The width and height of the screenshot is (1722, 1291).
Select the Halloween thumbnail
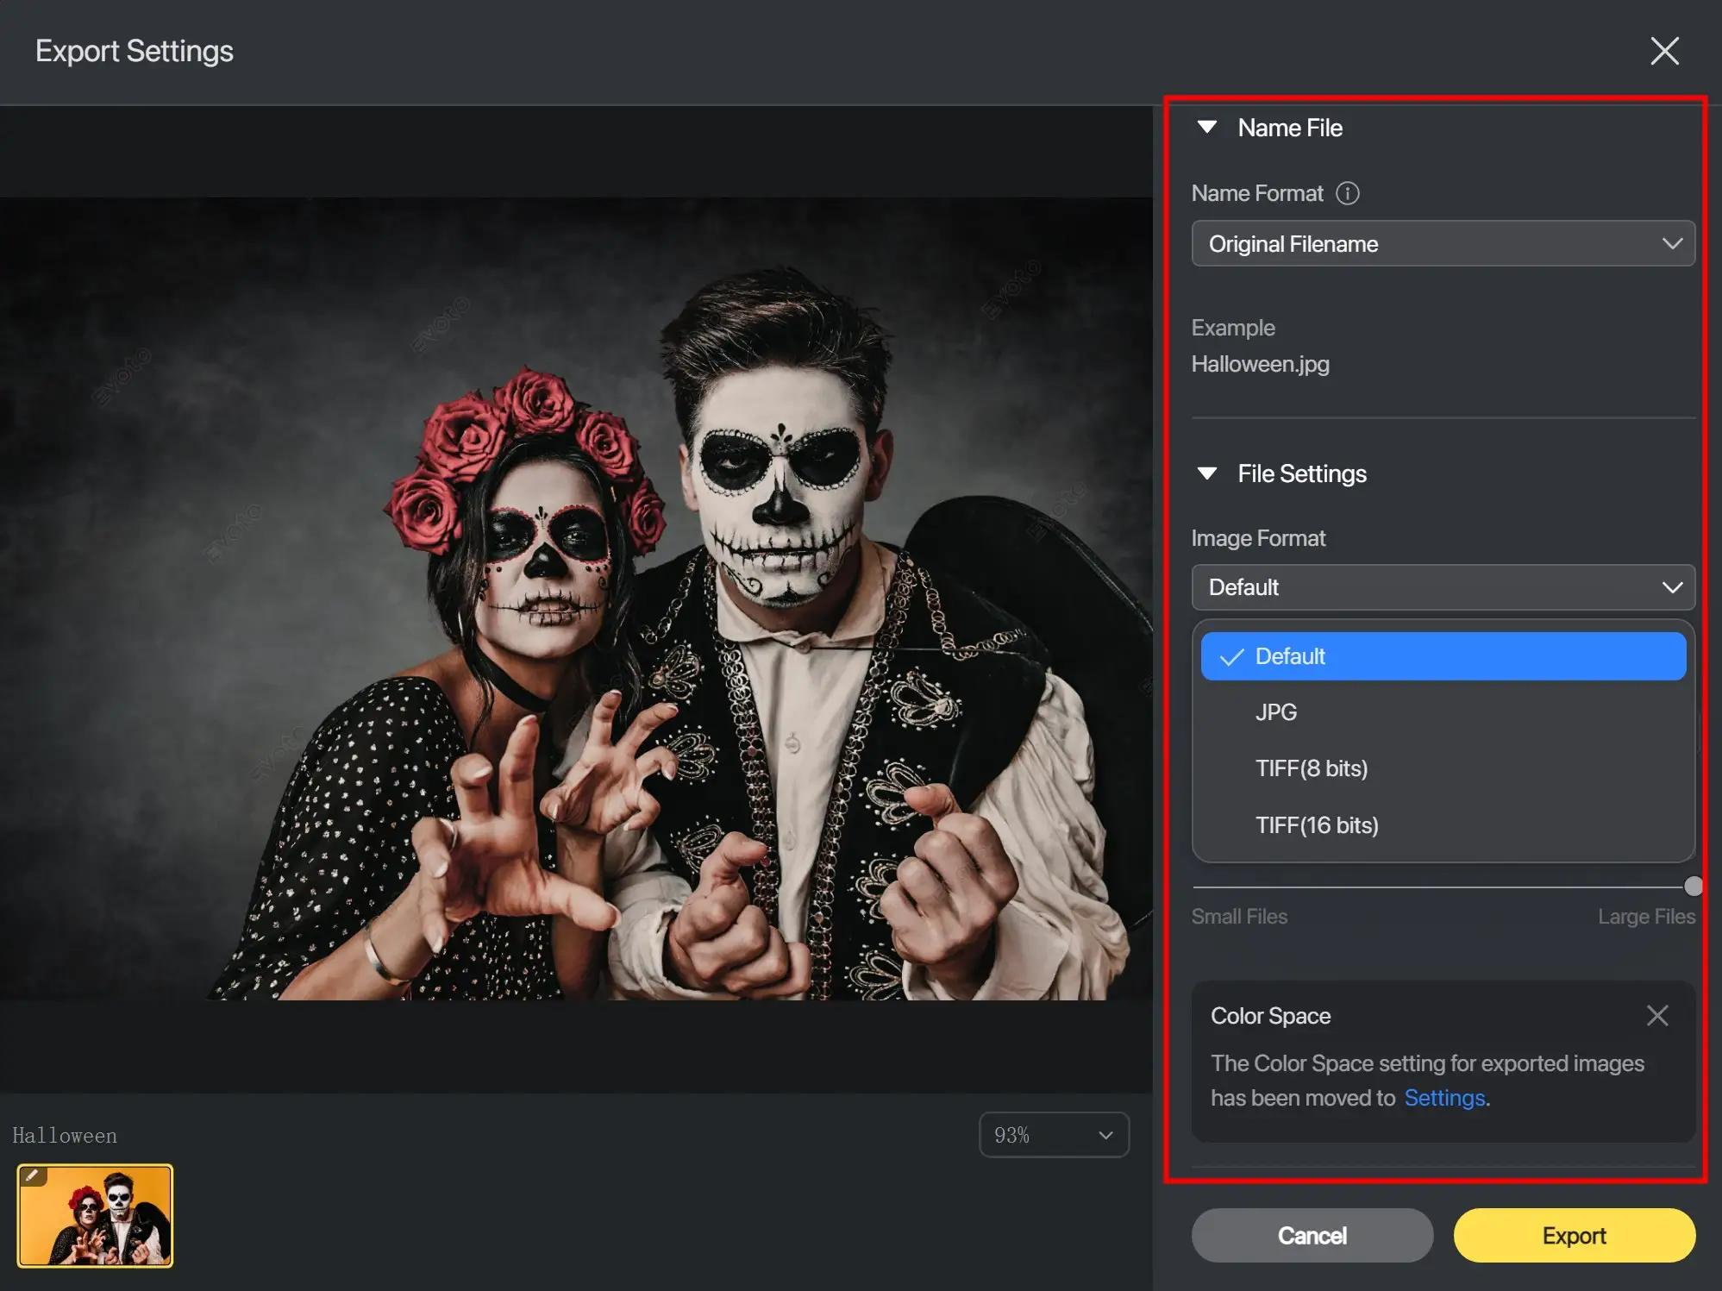pos(95,1216)
